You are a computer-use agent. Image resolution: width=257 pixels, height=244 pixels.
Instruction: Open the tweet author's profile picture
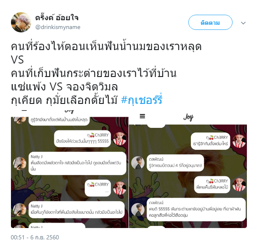(x=21, y=22)
